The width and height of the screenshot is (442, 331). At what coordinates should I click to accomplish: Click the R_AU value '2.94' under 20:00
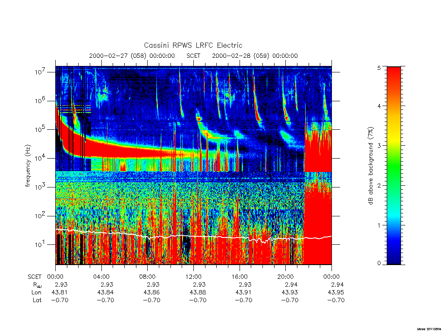tap(291, 284)
